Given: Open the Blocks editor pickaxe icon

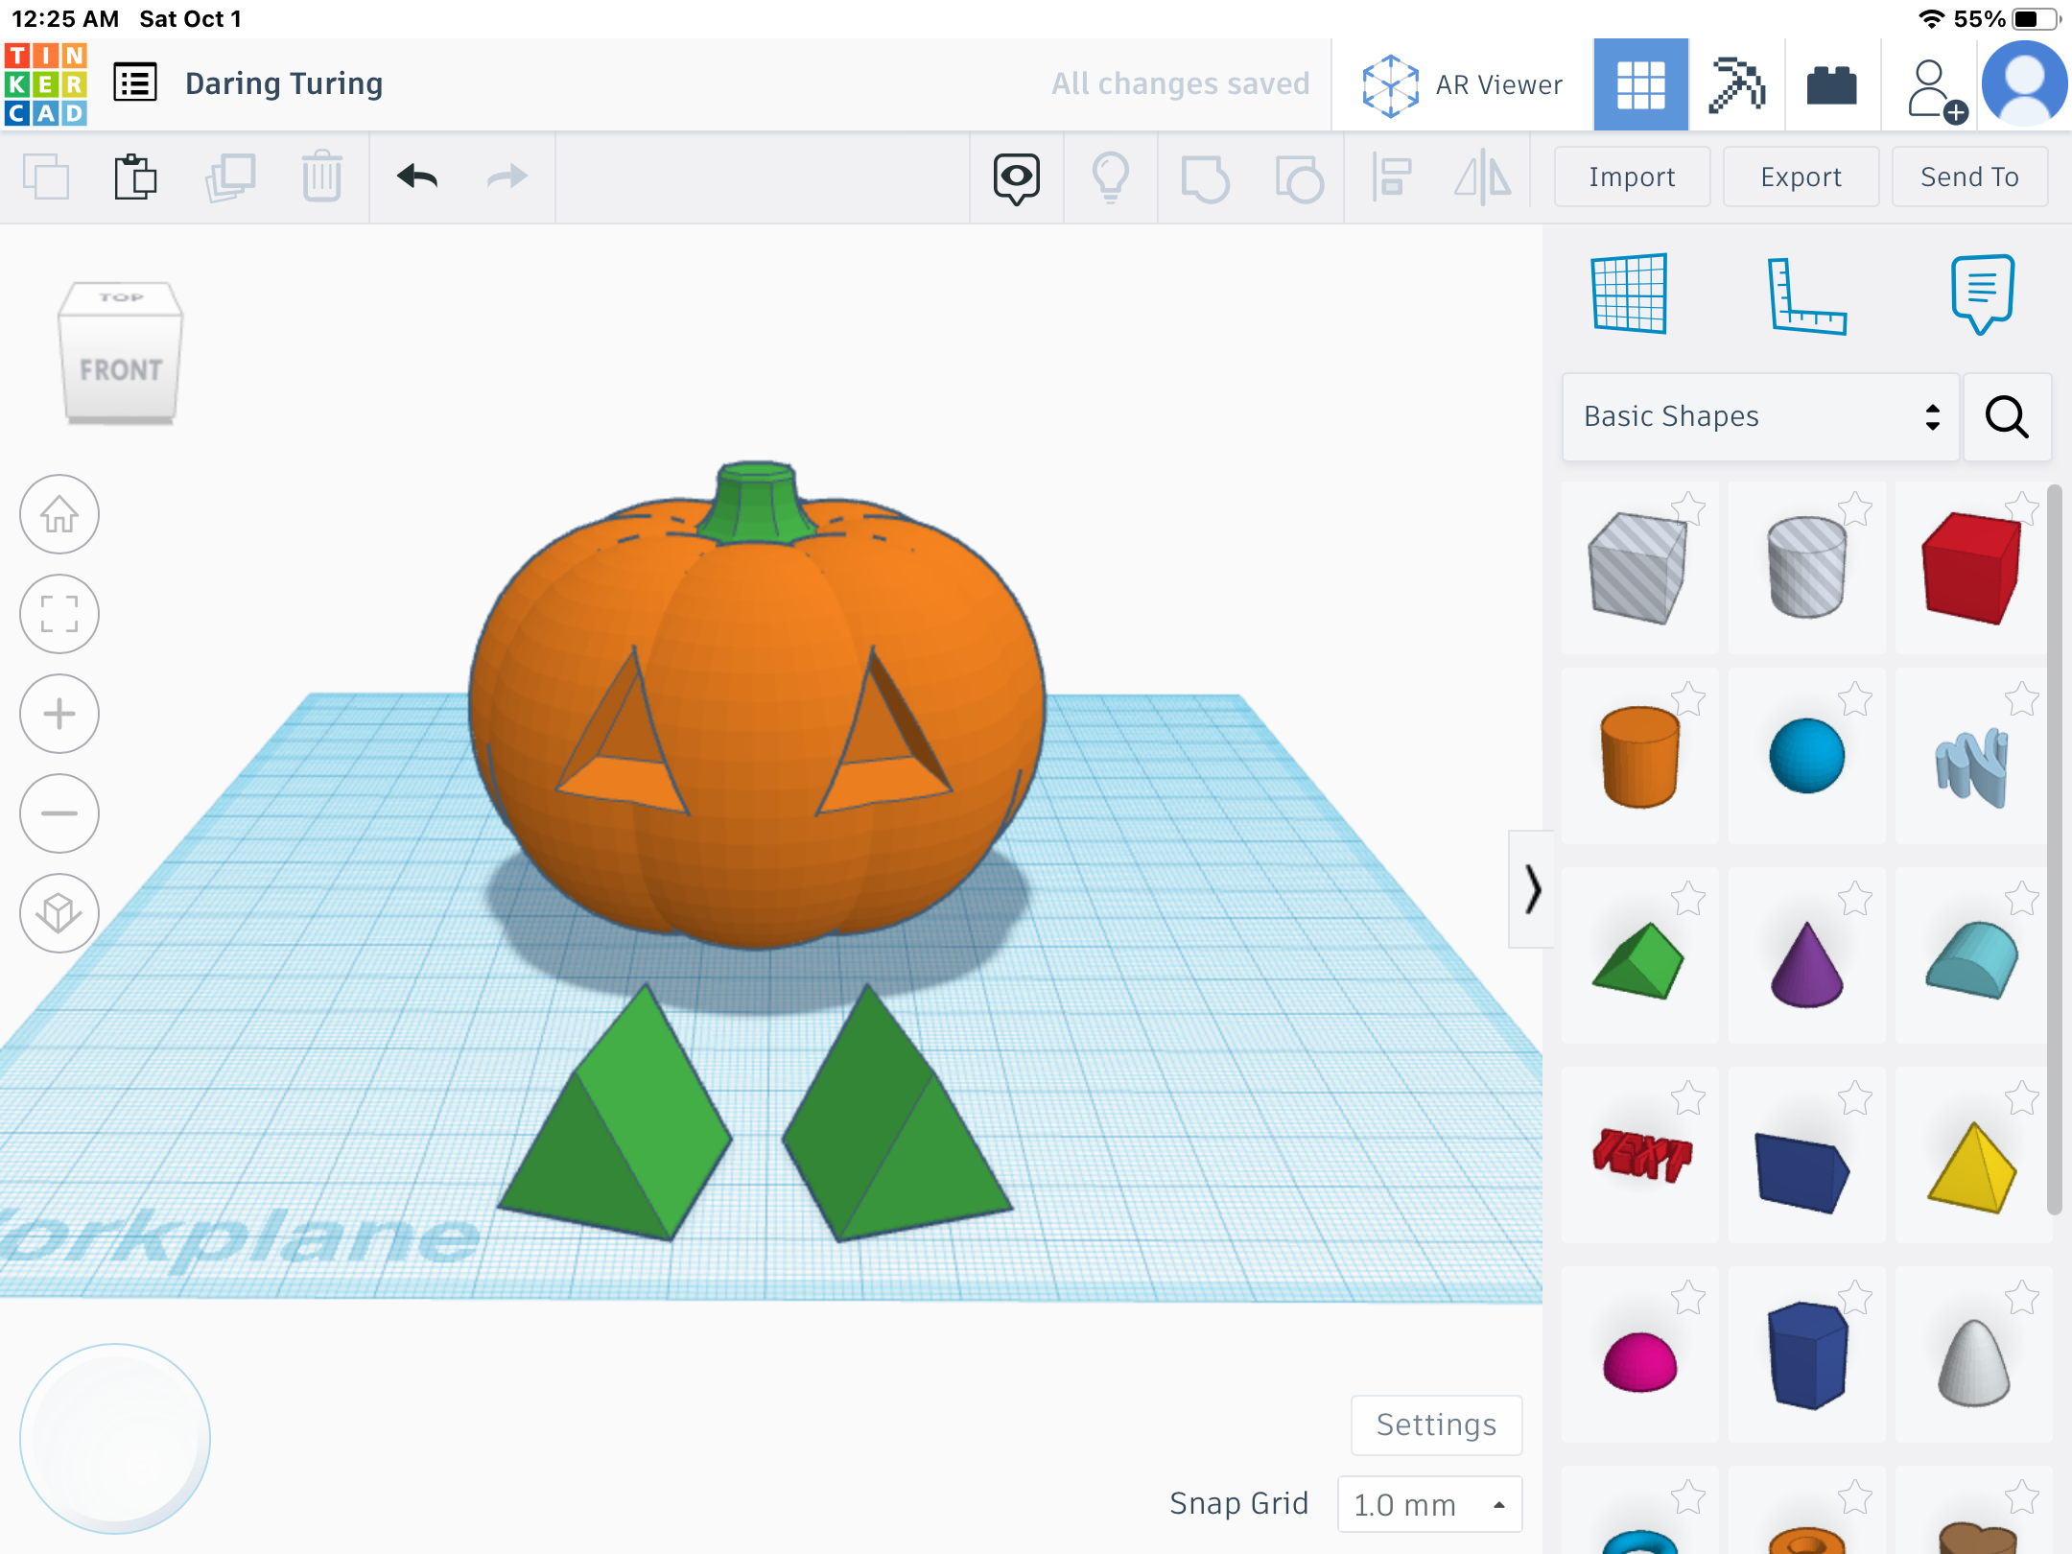Looking at the screenshot, I should click(x=1736, y=84).
